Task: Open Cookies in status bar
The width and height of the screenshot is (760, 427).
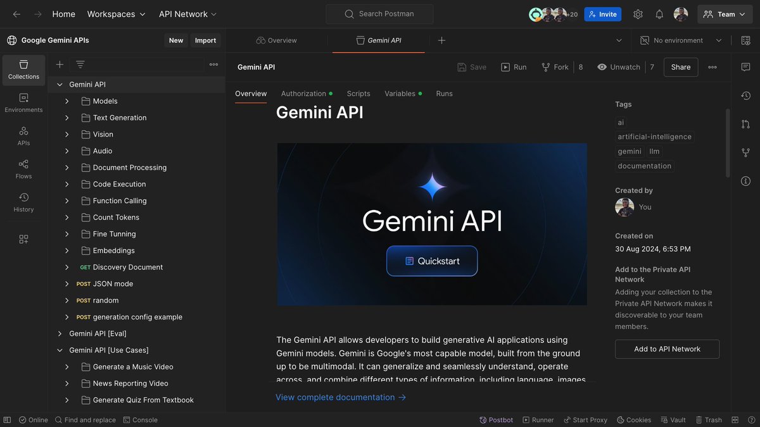Action: tap(633, 420)
